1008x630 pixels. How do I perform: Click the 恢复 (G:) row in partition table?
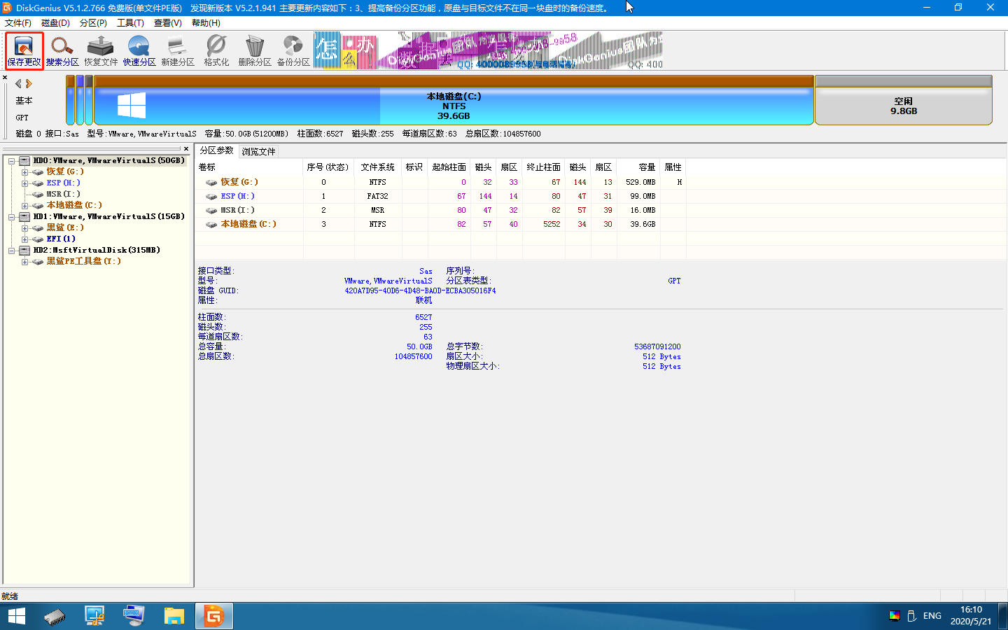441,182
